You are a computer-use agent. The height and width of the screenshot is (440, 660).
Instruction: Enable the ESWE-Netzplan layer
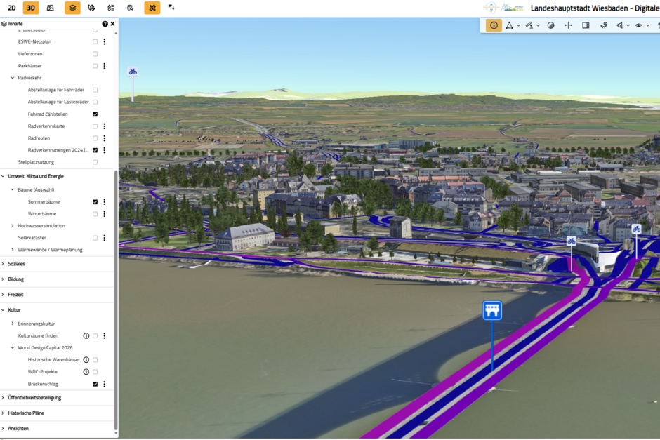pyautogui.click(x=95, y=41)
